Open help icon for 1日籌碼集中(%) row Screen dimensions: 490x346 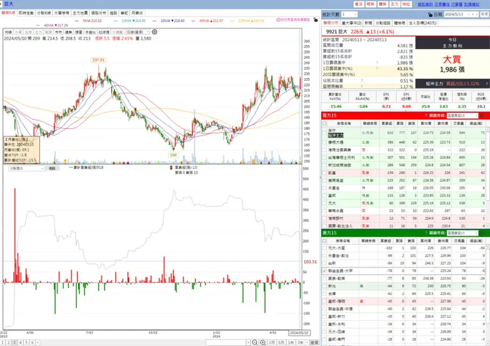(x=377, y=68)
